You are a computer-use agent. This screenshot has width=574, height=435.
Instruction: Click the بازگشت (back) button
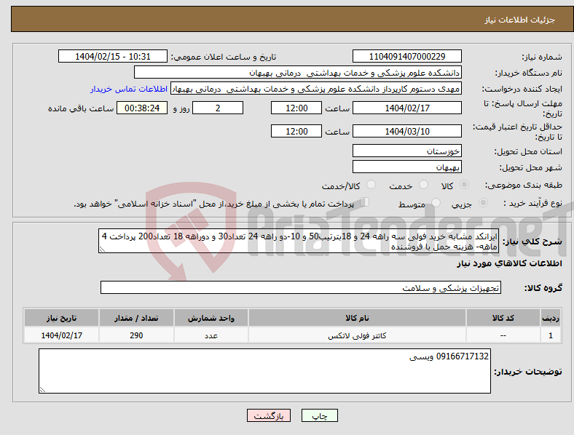269,415
